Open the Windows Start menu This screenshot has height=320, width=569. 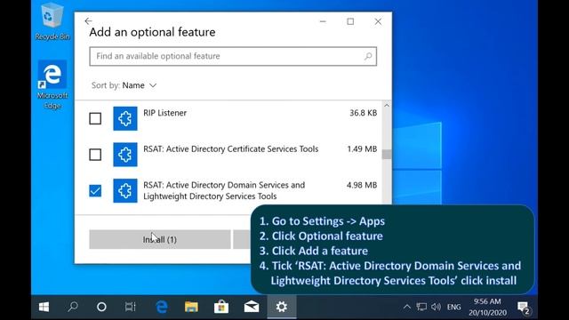[44, 307]
